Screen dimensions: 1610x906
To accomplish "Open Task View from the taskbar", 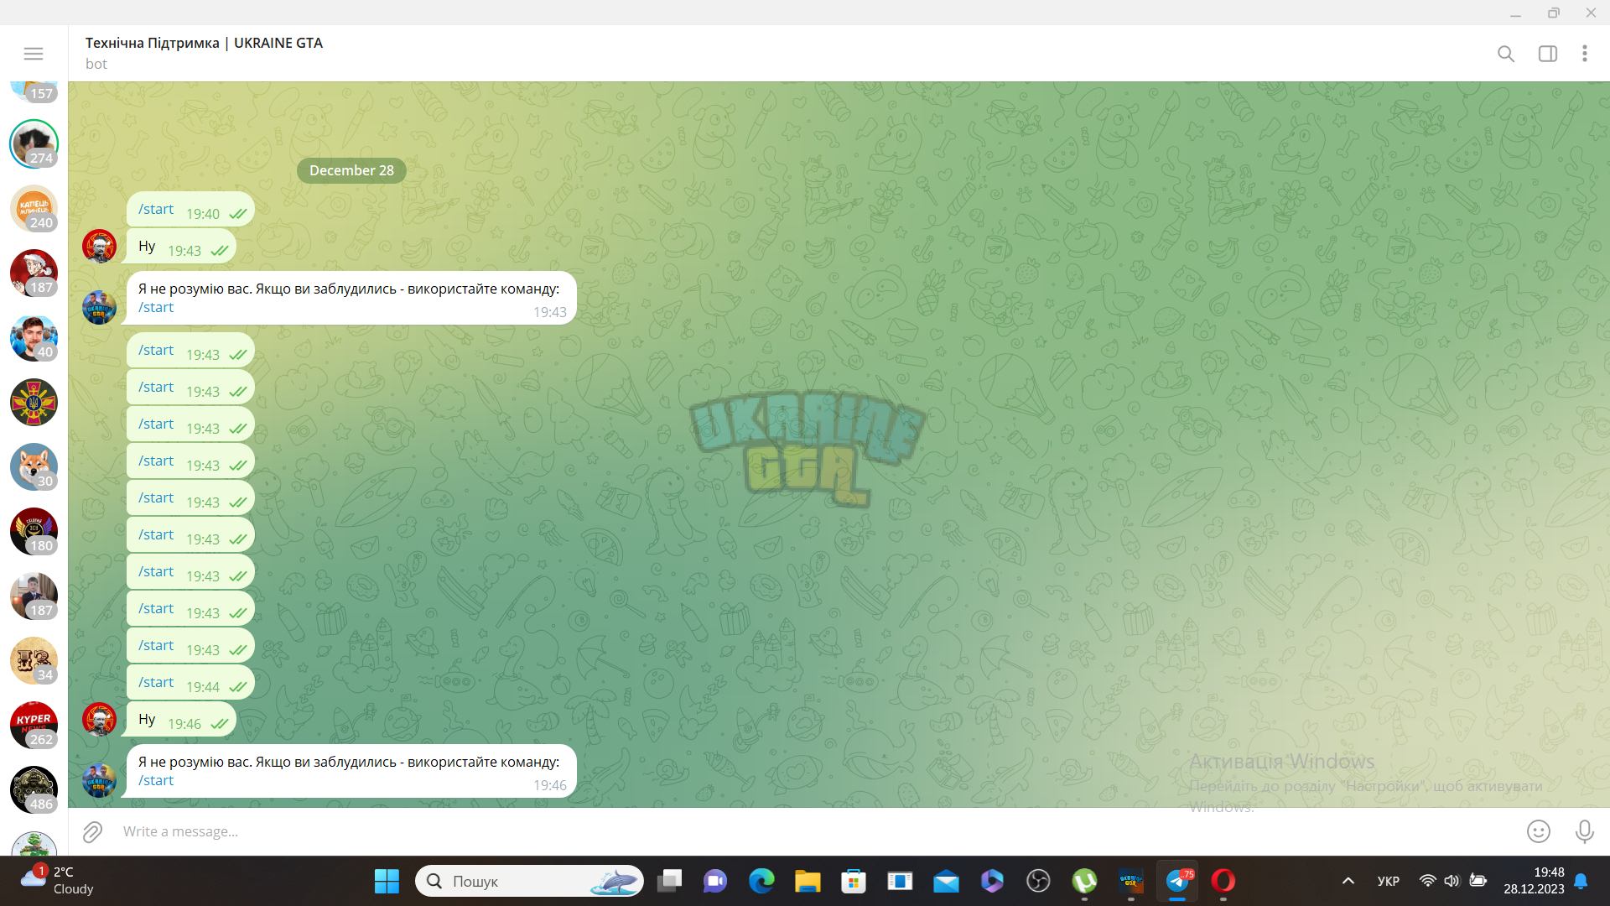I will coord(669,881).
